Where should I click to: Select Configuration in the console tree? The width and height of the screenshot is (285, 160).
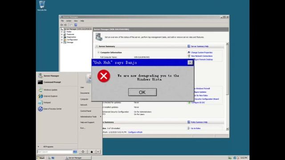72,40
